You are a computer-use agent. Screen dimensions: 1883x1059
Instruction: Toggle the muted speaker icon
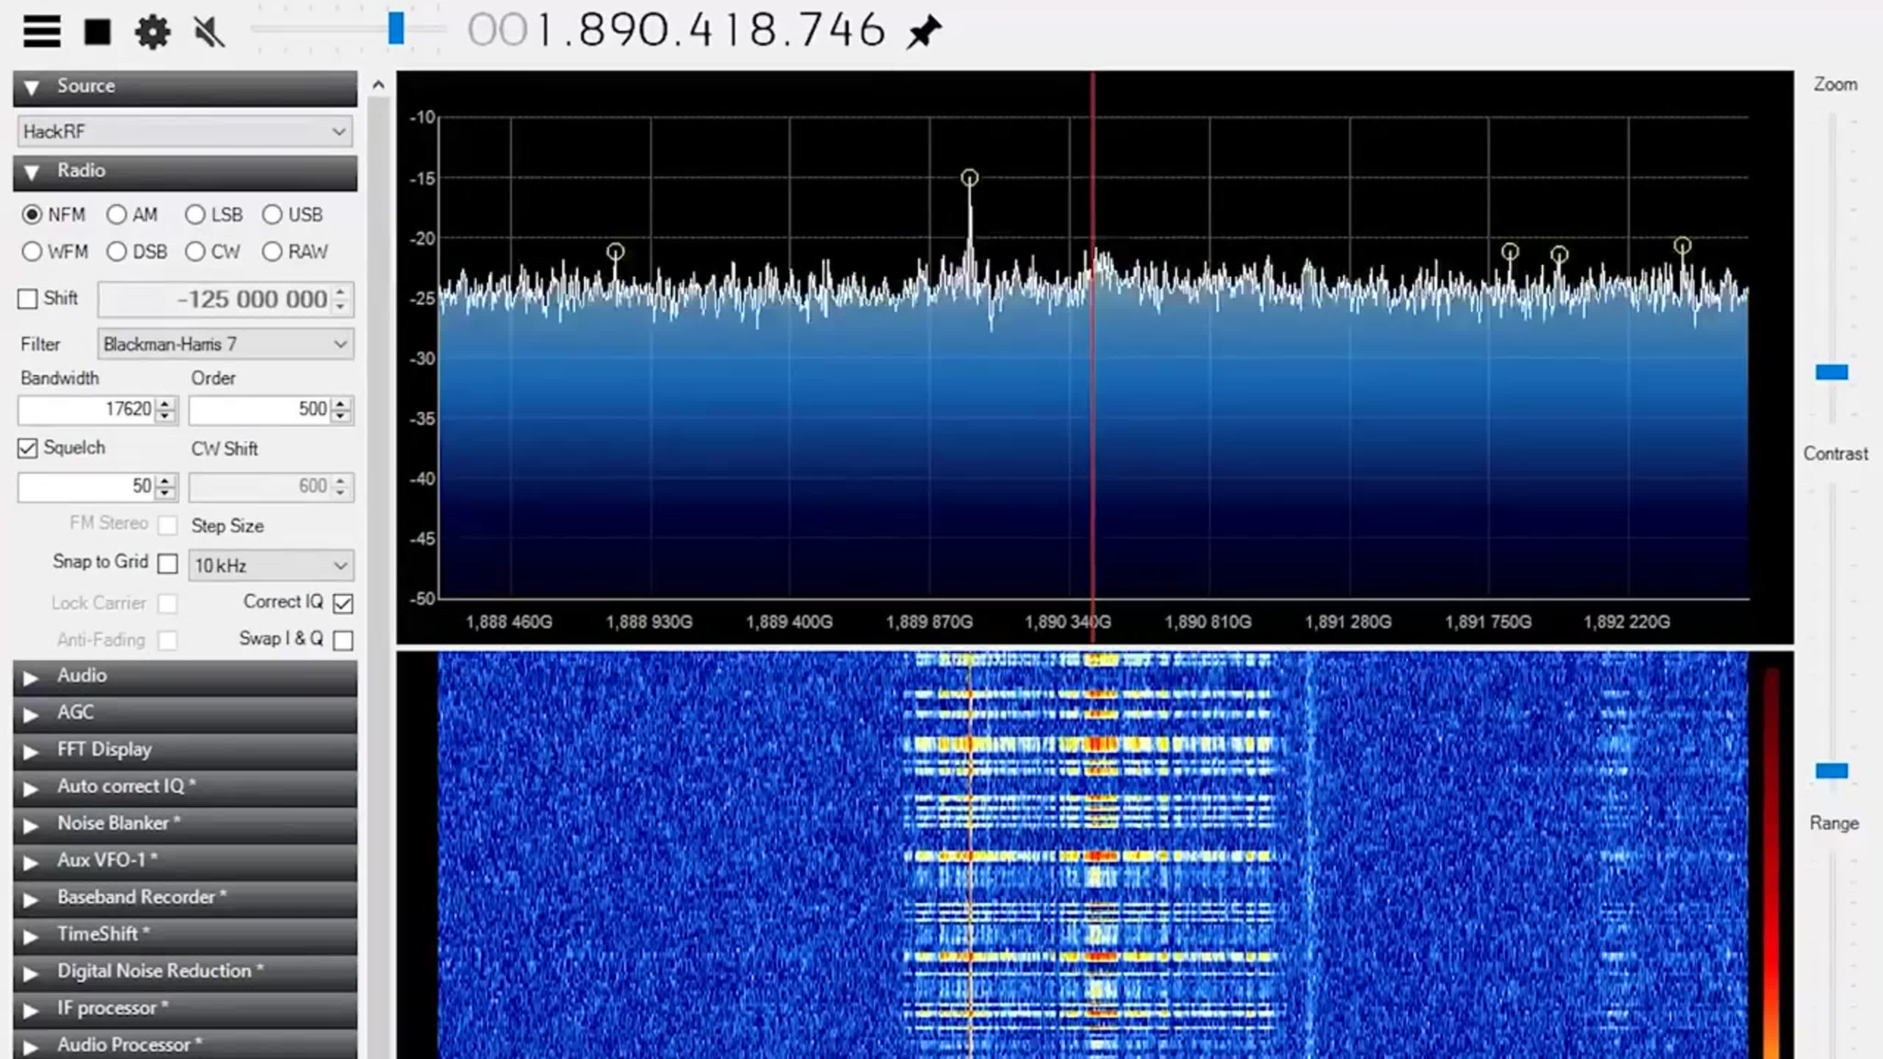(209, 32)
